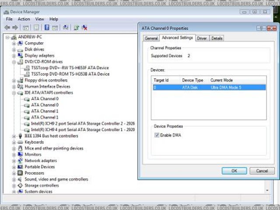The image size is (280, 210).
Task: Switch to the Details tab
Action: [x=217, y=38]
